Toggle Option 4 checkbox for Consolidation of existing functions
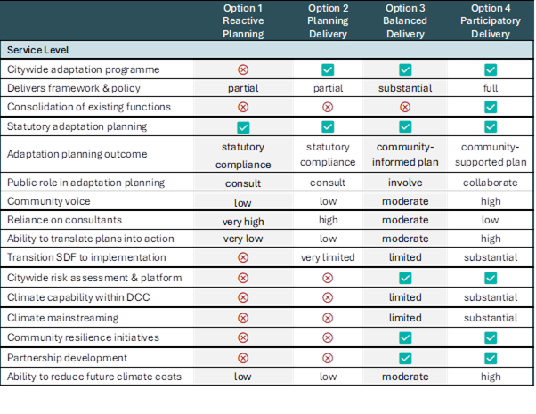The height and width of the screenshot is (414, 536). click(x=491, y=107)
